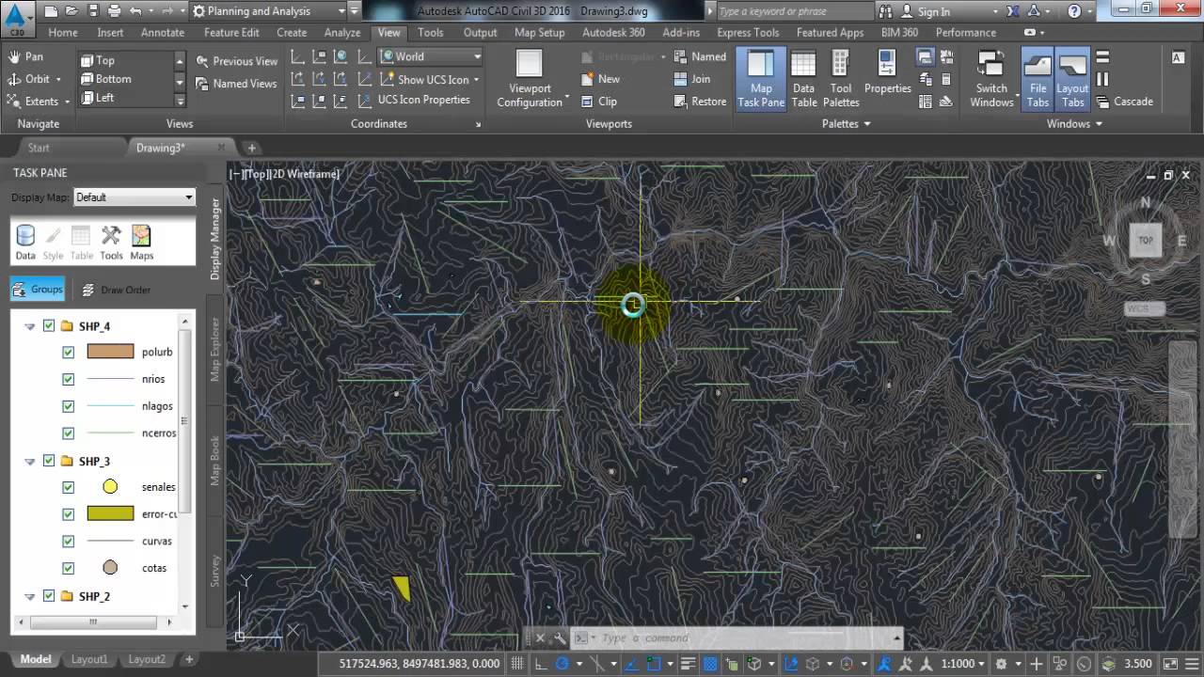1204x677 pixels.
Task: Toggle the polurb layer checkbox
Action: point(68,353)
